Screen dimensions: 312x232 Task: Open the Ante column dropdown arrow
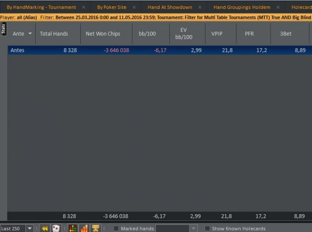pos(30,33)
